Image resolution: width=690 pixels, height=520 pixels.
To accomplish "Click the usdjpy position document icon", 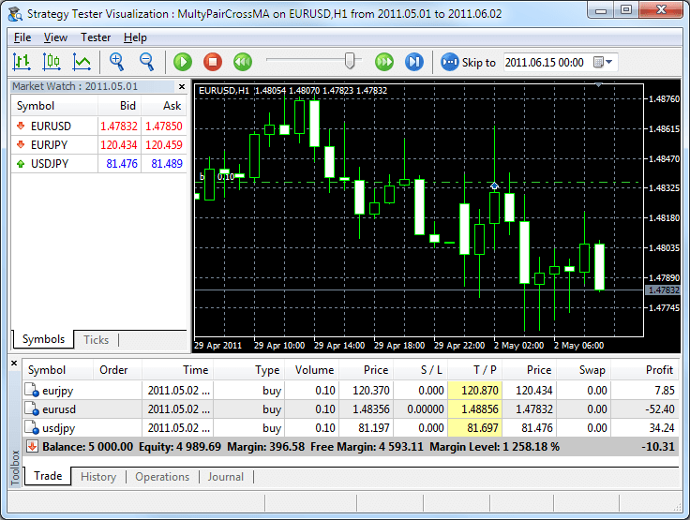I will point(32,428).
